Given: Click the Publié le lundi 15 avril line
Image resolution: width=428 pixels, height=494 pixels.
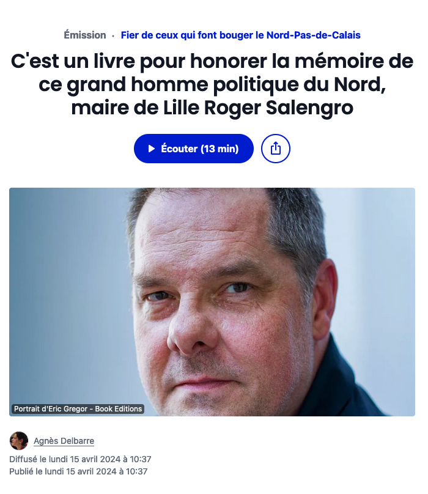Looking at the screenshot, I should (x=78, y=471).
